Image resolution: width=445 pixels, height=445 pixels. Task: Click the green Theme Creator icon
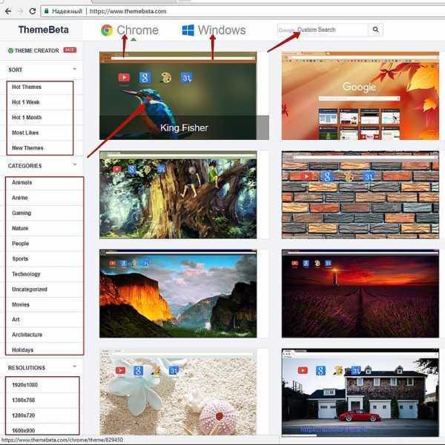10,51
